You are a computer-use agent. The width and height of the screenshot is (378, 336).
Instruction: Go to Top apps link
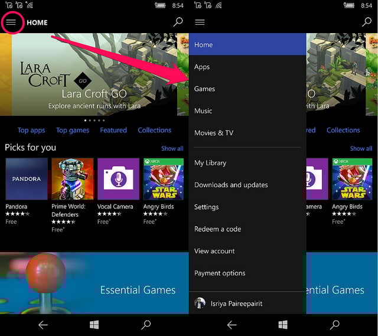tap(31, 130)
